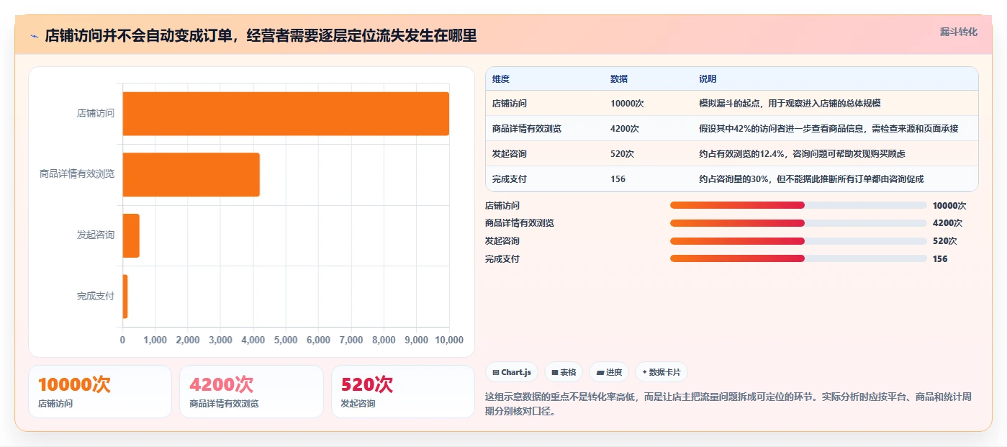
Task: Click the 商品详情有效浏览 bar in chart
Action: tap(191, 174)
